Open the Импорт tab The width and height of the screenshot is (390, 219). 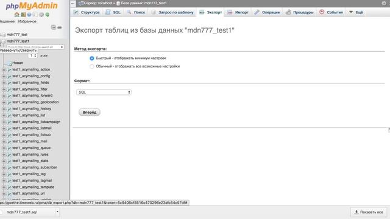(x=238, y=12)
